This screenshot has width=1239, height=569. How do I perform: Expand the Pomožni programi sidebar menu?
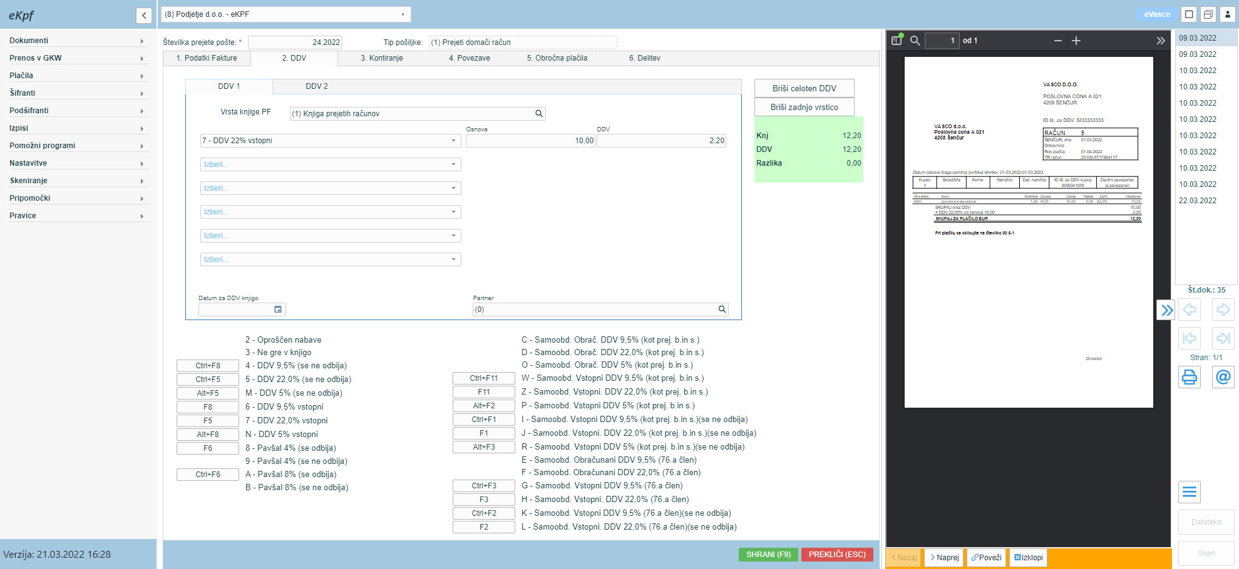click(78, 146)
